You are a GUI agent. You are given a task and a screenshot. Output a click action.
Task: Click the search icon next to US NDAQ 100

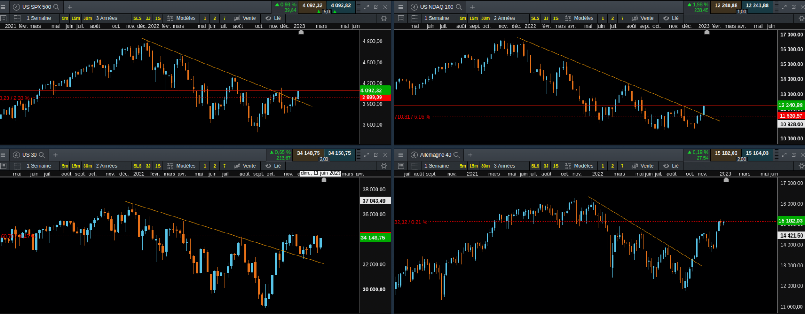(458, 7)
